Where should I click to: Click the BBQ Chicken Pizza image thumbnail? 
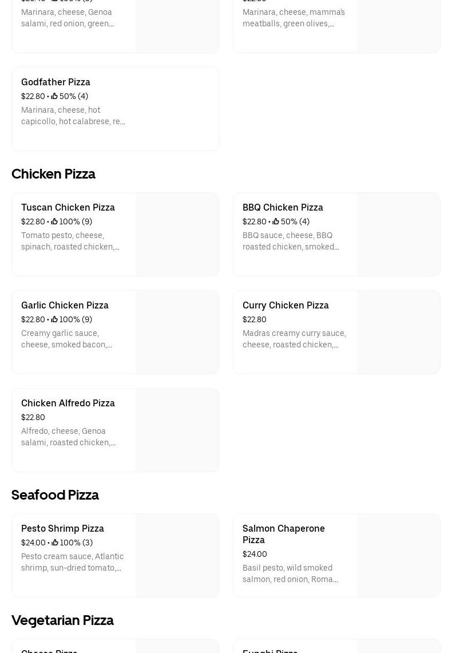click(x=399, y=235)
